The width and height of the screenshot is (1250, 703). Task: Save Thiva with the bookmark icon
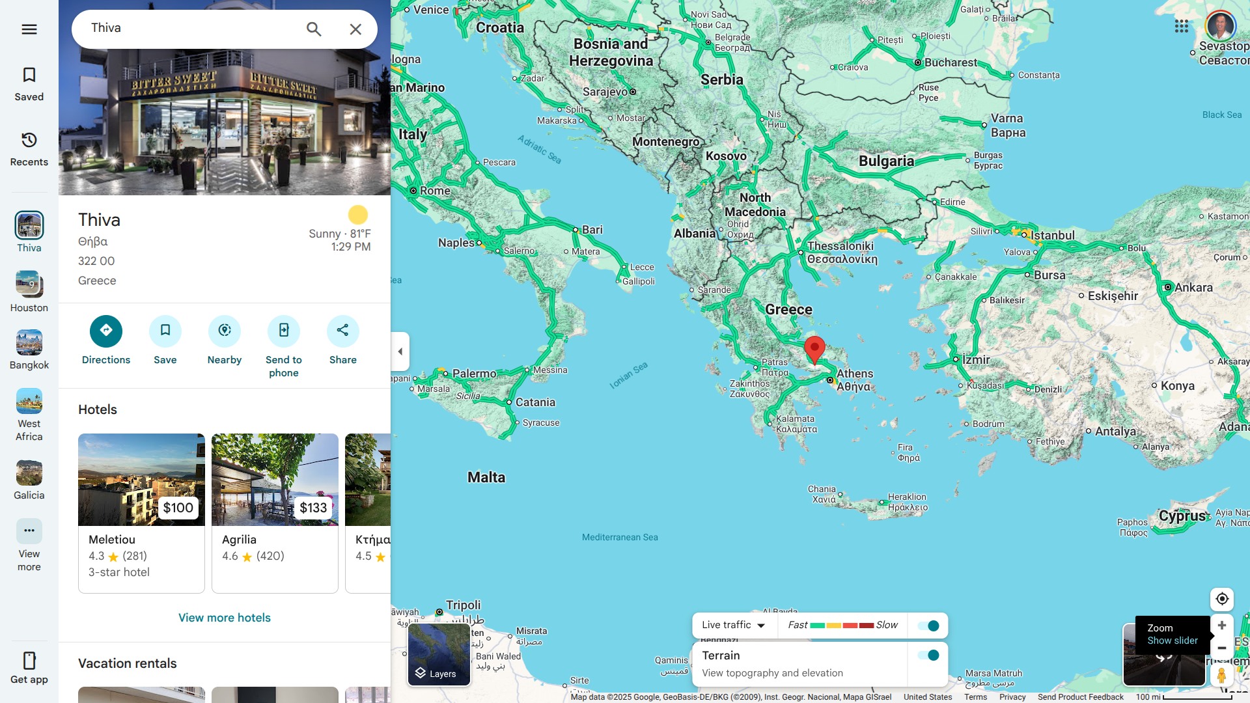pos(165,331)
